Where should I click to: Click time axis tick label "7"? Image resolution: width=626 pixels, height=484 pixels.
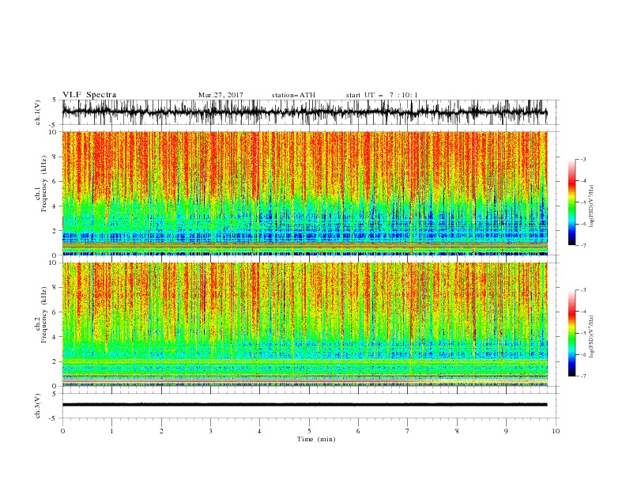click(408, 431)
